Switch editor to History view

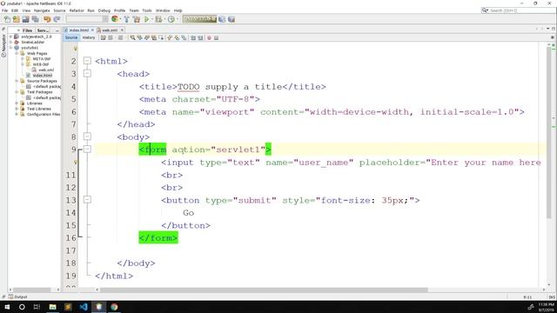[x=89, y=37]
